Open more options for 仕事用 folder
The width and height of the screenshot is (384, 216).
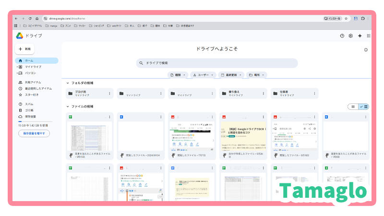tap(314, 94)
